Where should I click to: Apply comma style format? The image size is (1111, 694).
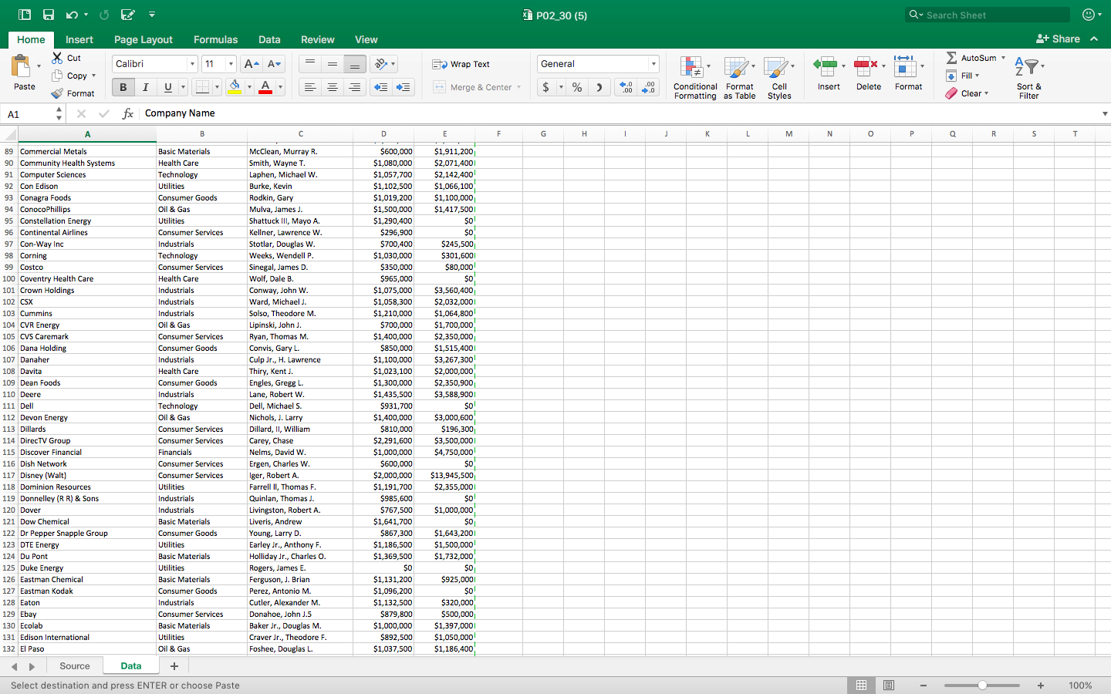pos(599,87)
